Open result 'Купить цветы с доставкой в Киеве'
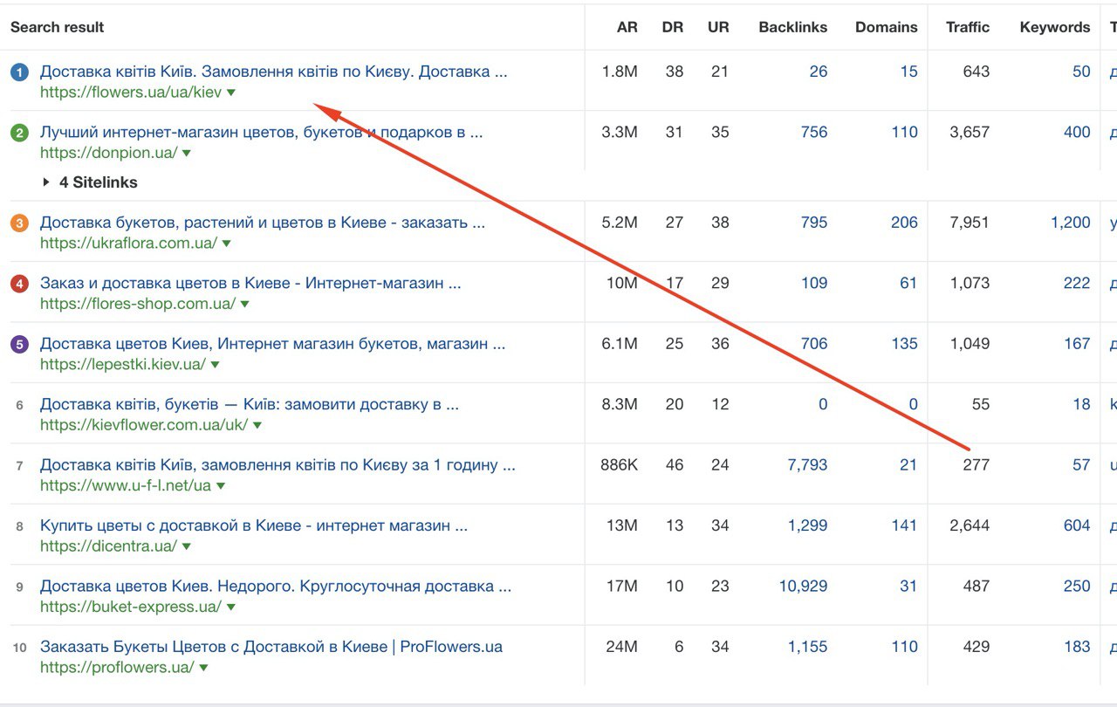Image resolution: width=1117 pixels, height=707 pixels. [x=254, y=525]
